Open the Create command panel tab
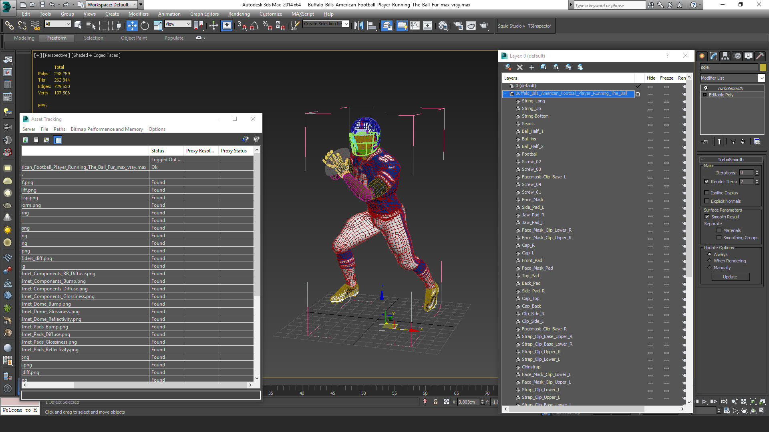 pyautogui.click(x=702, y=56)
